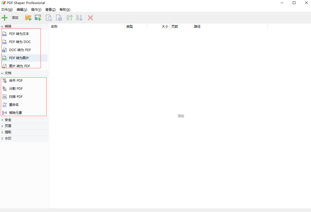The width and height of the screenshot is (311, 212).
Task: Open the 分割 PDF tool
Action: click(x=16, y=88)
